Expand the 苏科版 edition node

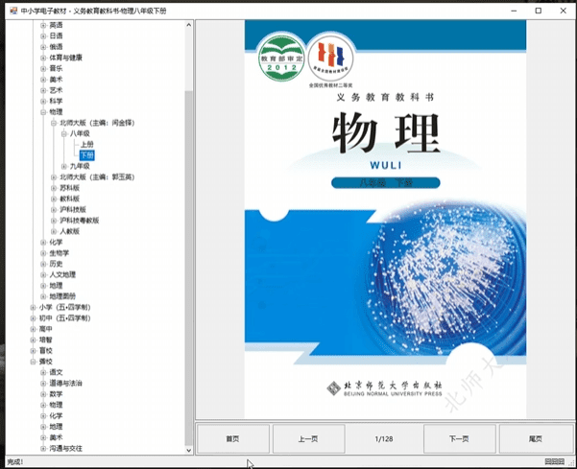[54, 188]
